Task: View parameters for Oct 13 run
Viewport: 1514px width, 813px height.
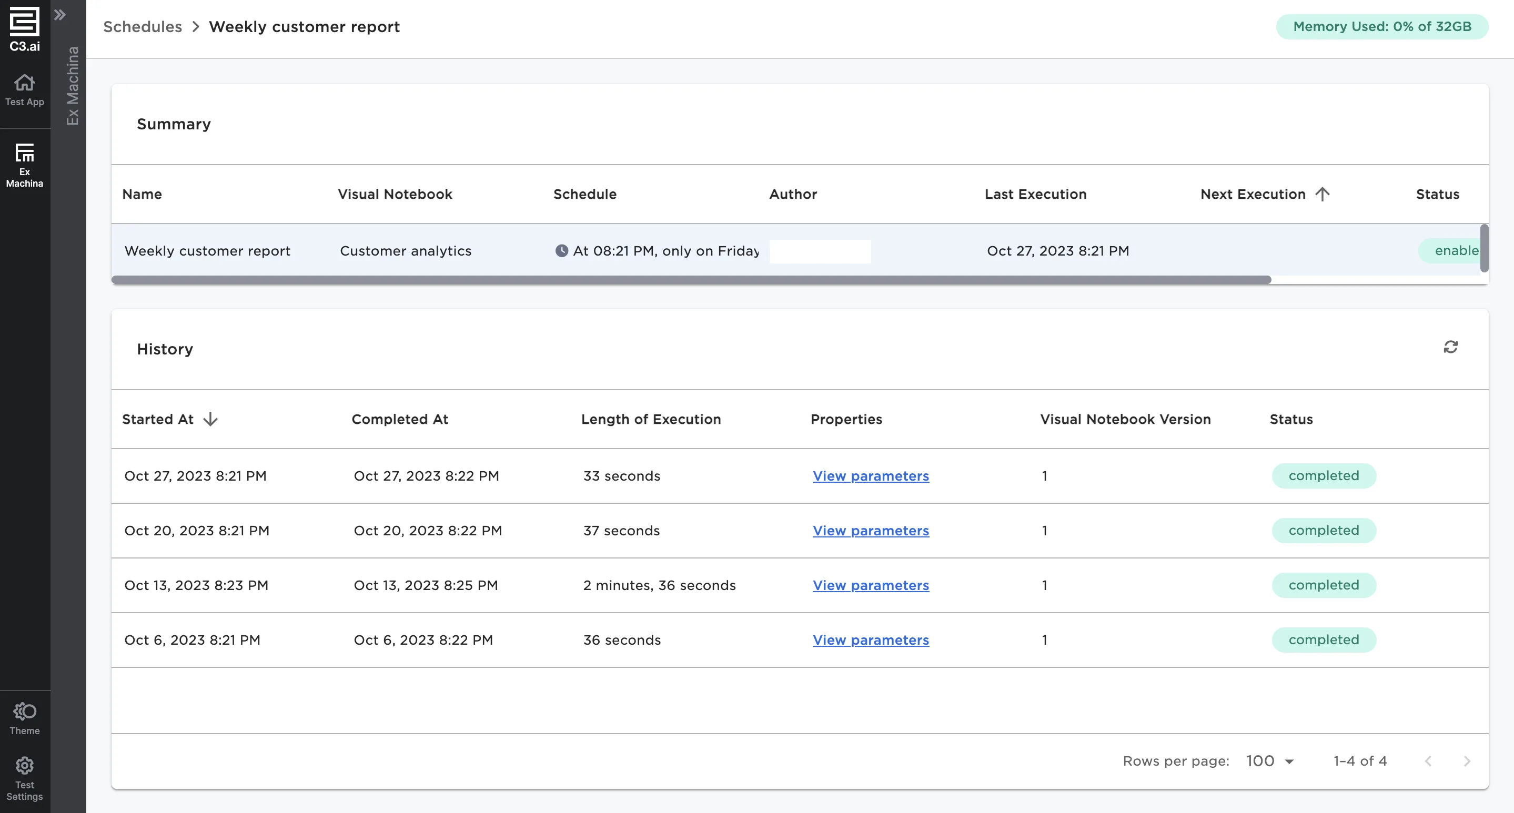Action: point(871,586)
